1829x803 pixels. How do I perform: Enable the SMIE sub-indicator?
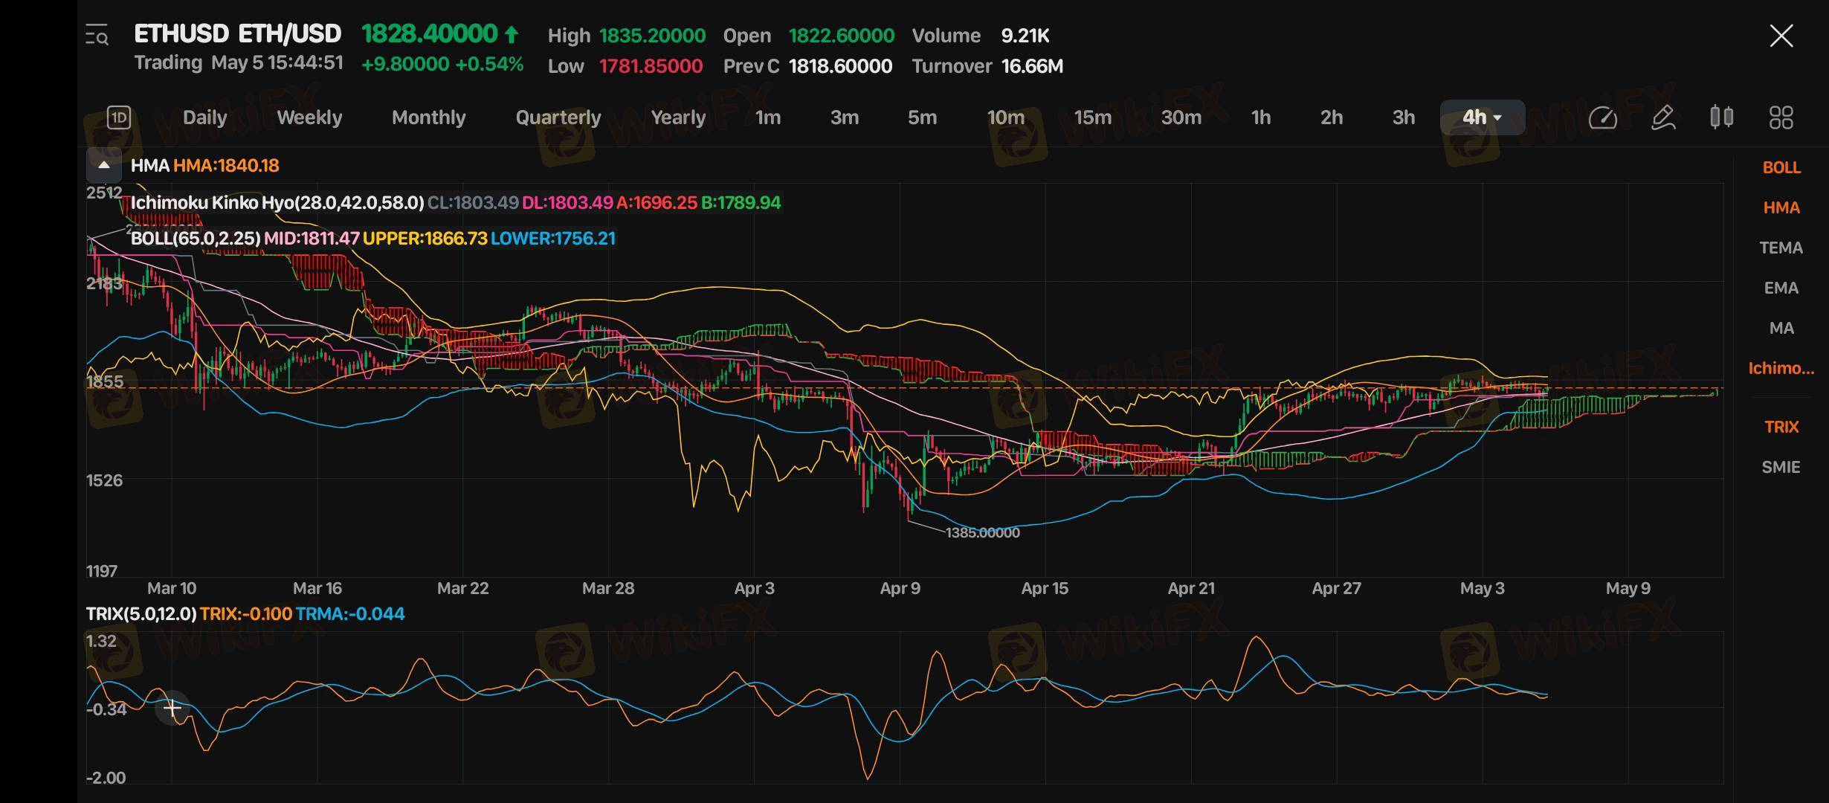click(x=1781, y=468)
